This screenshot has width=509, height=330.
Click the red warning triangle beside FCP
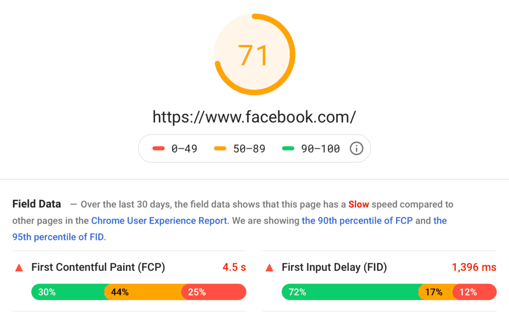(18, 267)
